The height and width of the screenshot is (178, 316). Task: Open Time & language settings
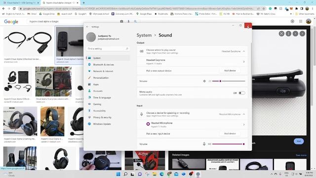point(108,97)
